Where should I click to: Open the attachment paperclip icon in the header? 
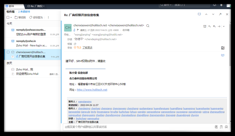74,30
